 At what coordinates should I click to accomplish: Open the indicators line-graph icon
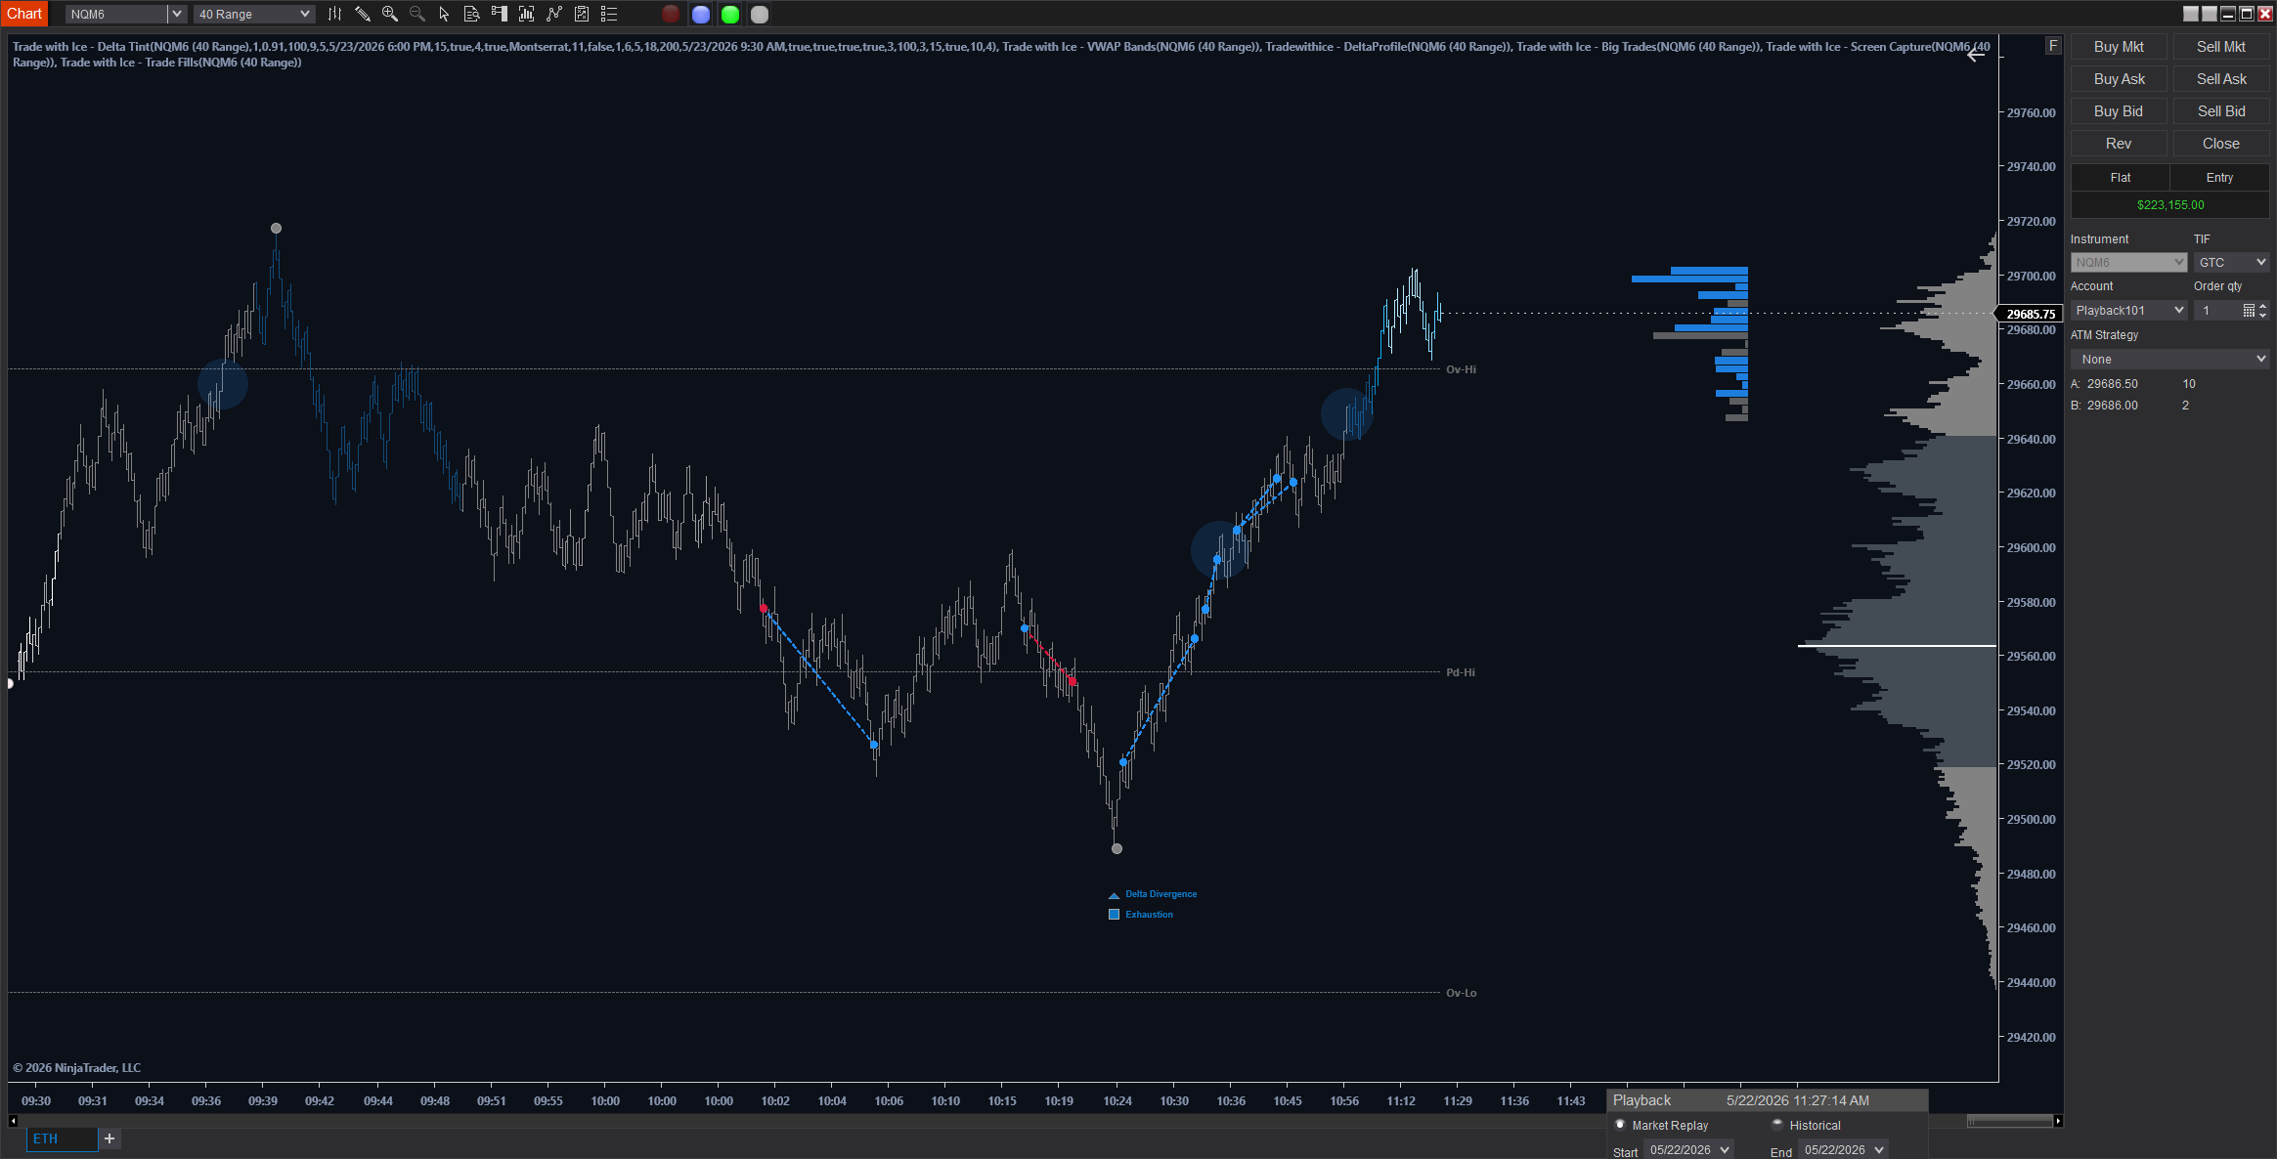(x=554, y=14)
